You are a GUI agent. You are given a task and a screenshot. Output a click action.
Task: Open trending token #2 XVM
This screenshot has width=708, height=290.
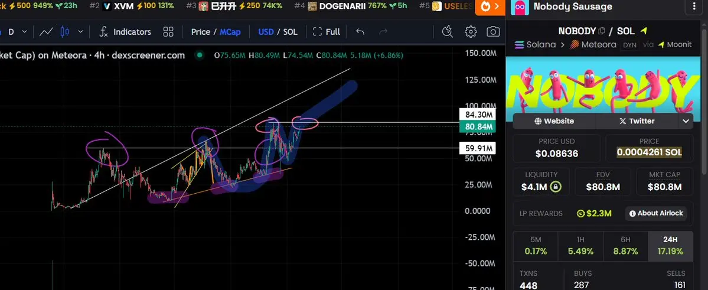point(132,6)
